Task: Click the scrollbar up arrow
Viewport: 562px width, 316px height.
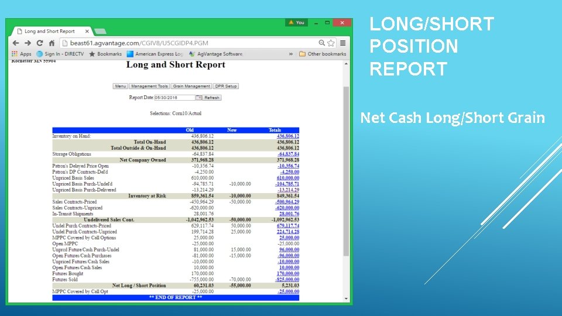Action: pyautogui.click(x=346, y=64)
